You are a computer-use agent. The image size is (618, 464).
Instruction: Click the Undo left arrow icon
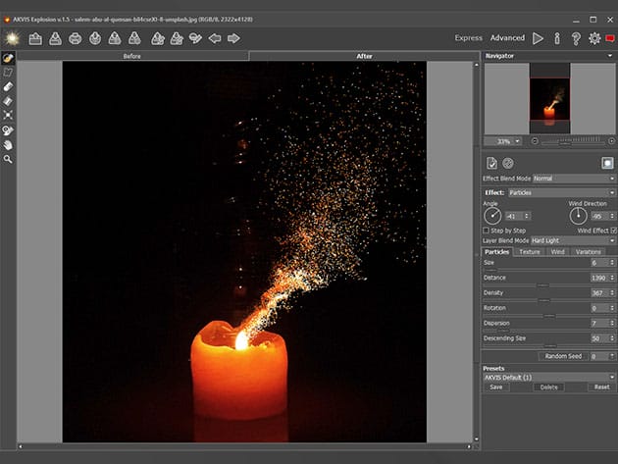213,38
